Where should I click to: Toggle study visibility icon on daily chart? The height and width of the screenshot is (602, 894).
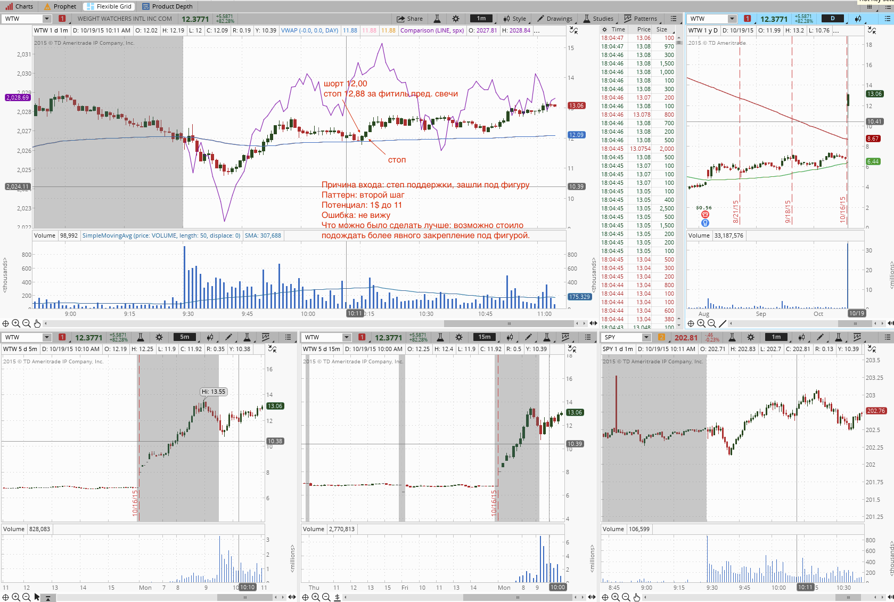pyautogui.click(x=871, y=30)
